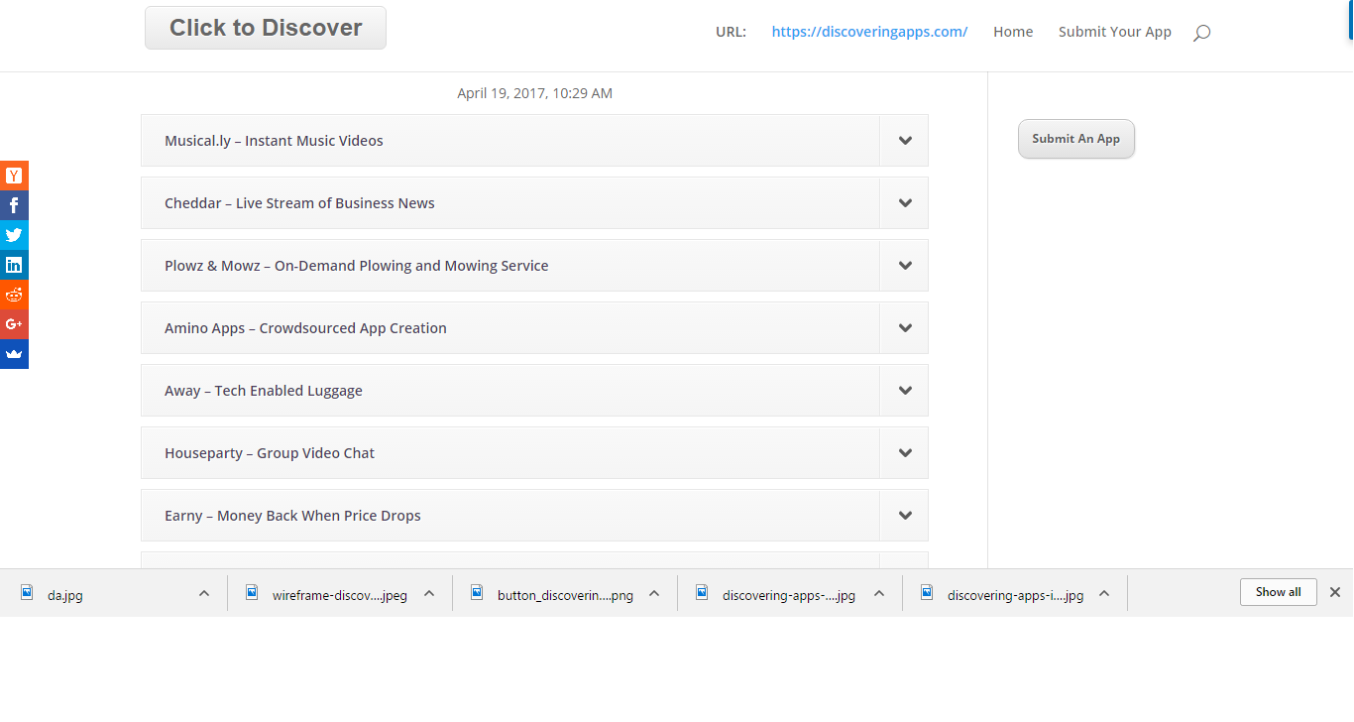Click the Submit An App button
The height and width of the screenshot is (722, 1354).
coord(1076,139)
